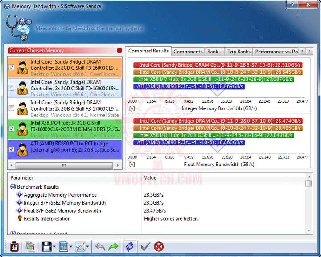Click the user icon of Intel X58 entry
The width and height of the screenshot is (321, 257).
[22, 129]
